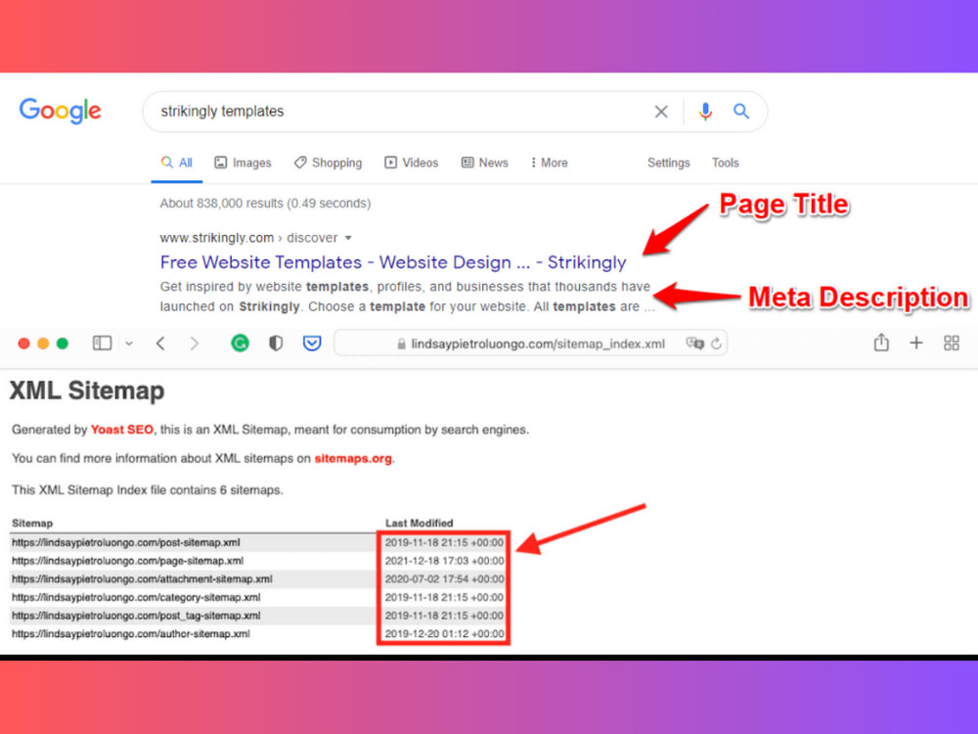The height and width of the screenshot is (734, 978).
Task: Click the green Safari window button
Action: [63, 344]
